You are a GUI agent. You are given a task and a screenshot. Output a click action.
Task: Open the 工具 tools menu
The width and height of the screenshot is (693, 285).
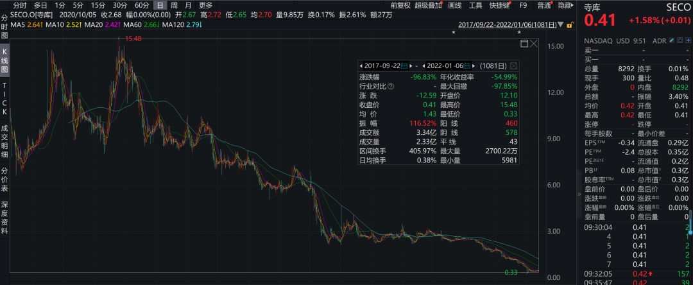coord(475,5)
